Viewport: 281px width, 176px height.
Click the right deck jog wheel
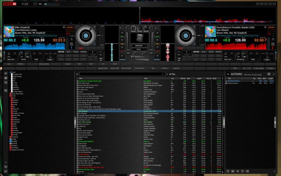pos(186,36)
